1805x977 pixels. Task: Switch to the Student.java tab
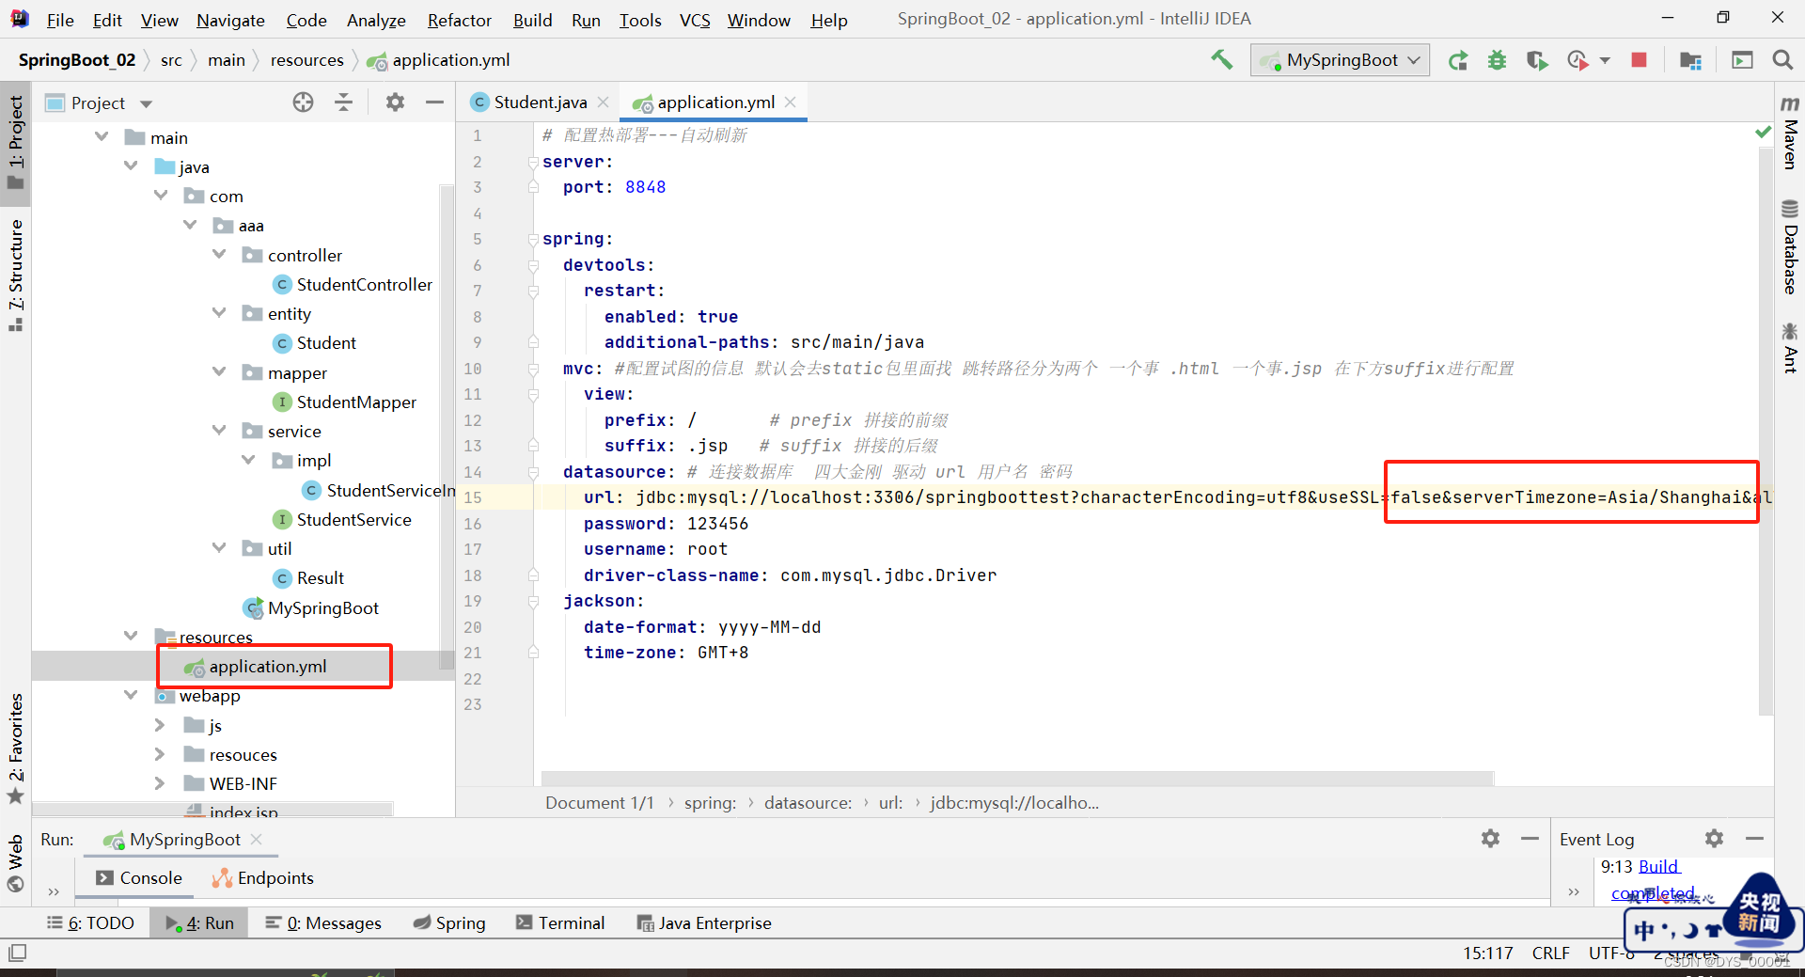(x=540, y=102)
